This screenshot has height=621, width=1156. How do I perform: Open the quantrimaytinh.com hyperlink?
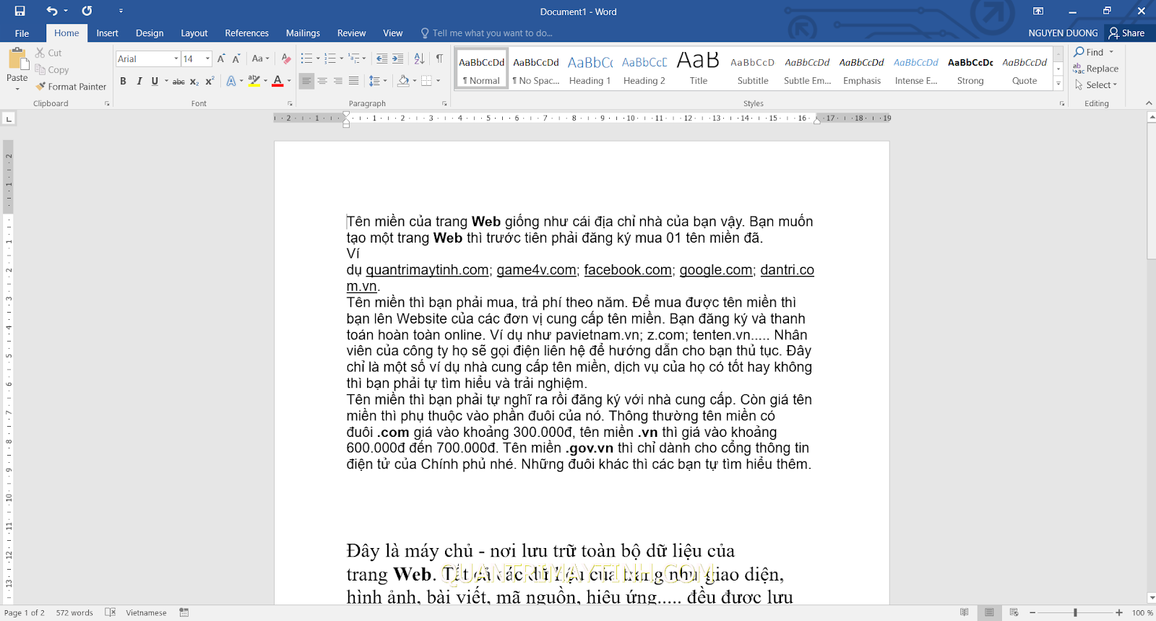427,270
